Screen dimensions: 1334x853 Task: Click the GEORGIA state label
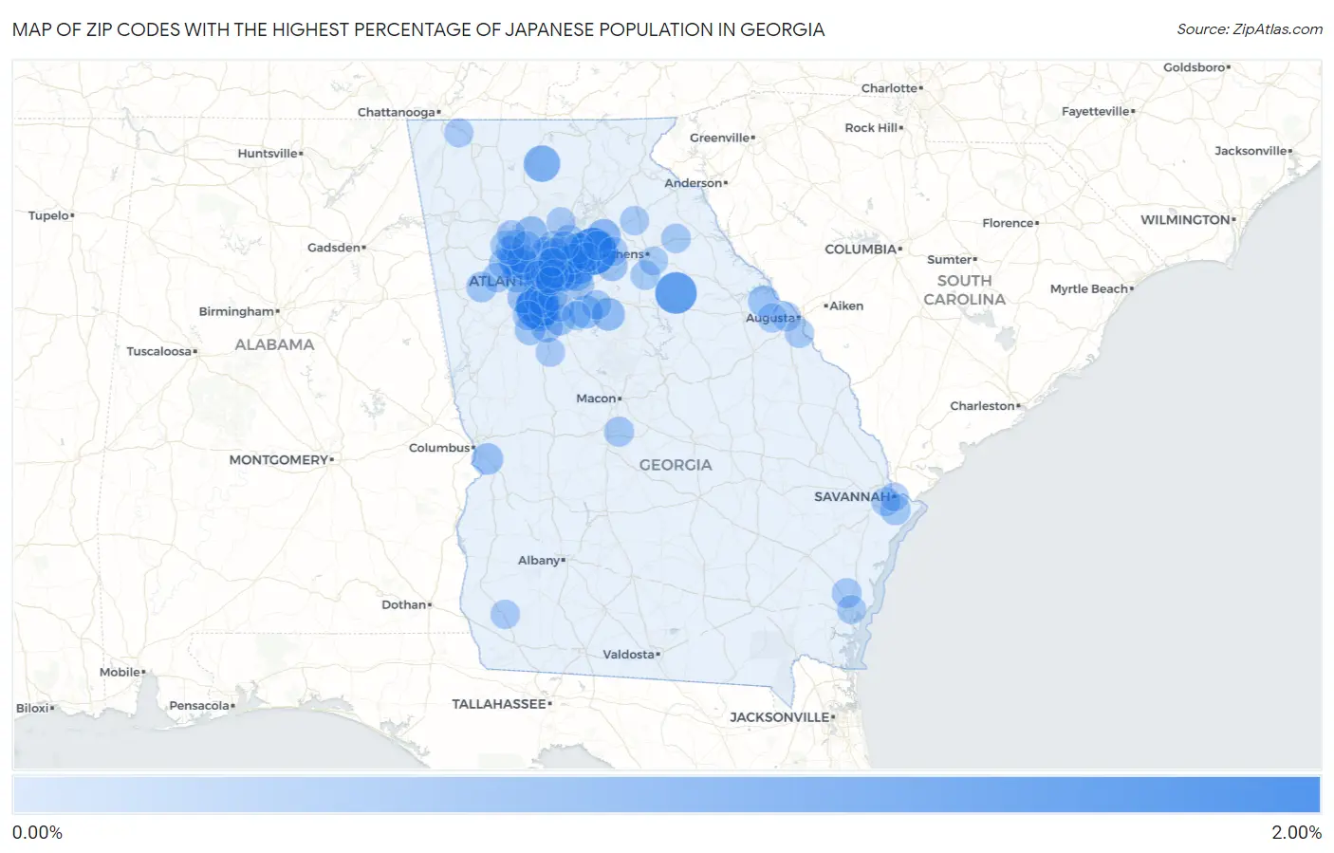(676, 465)
